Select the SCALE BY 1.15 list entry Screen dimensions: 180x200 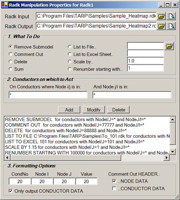pyautogui.click(x=67, y=147)
